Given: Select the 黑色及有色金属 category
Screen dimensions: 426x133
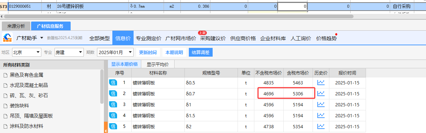Looking at the screenshot, I should tap(27, 75).
